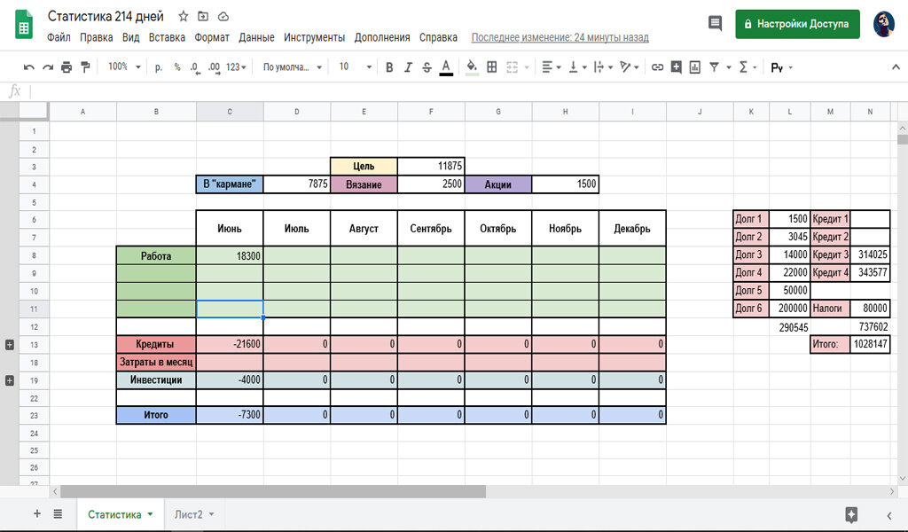
Task: Open text wrapping dropdown
Action: [603, 67]
